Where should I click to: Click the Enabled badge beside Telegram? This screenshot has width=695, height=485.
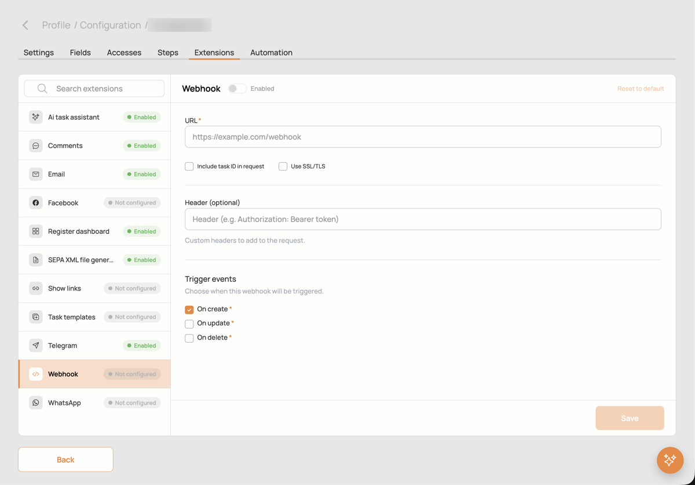pos(142,346)
